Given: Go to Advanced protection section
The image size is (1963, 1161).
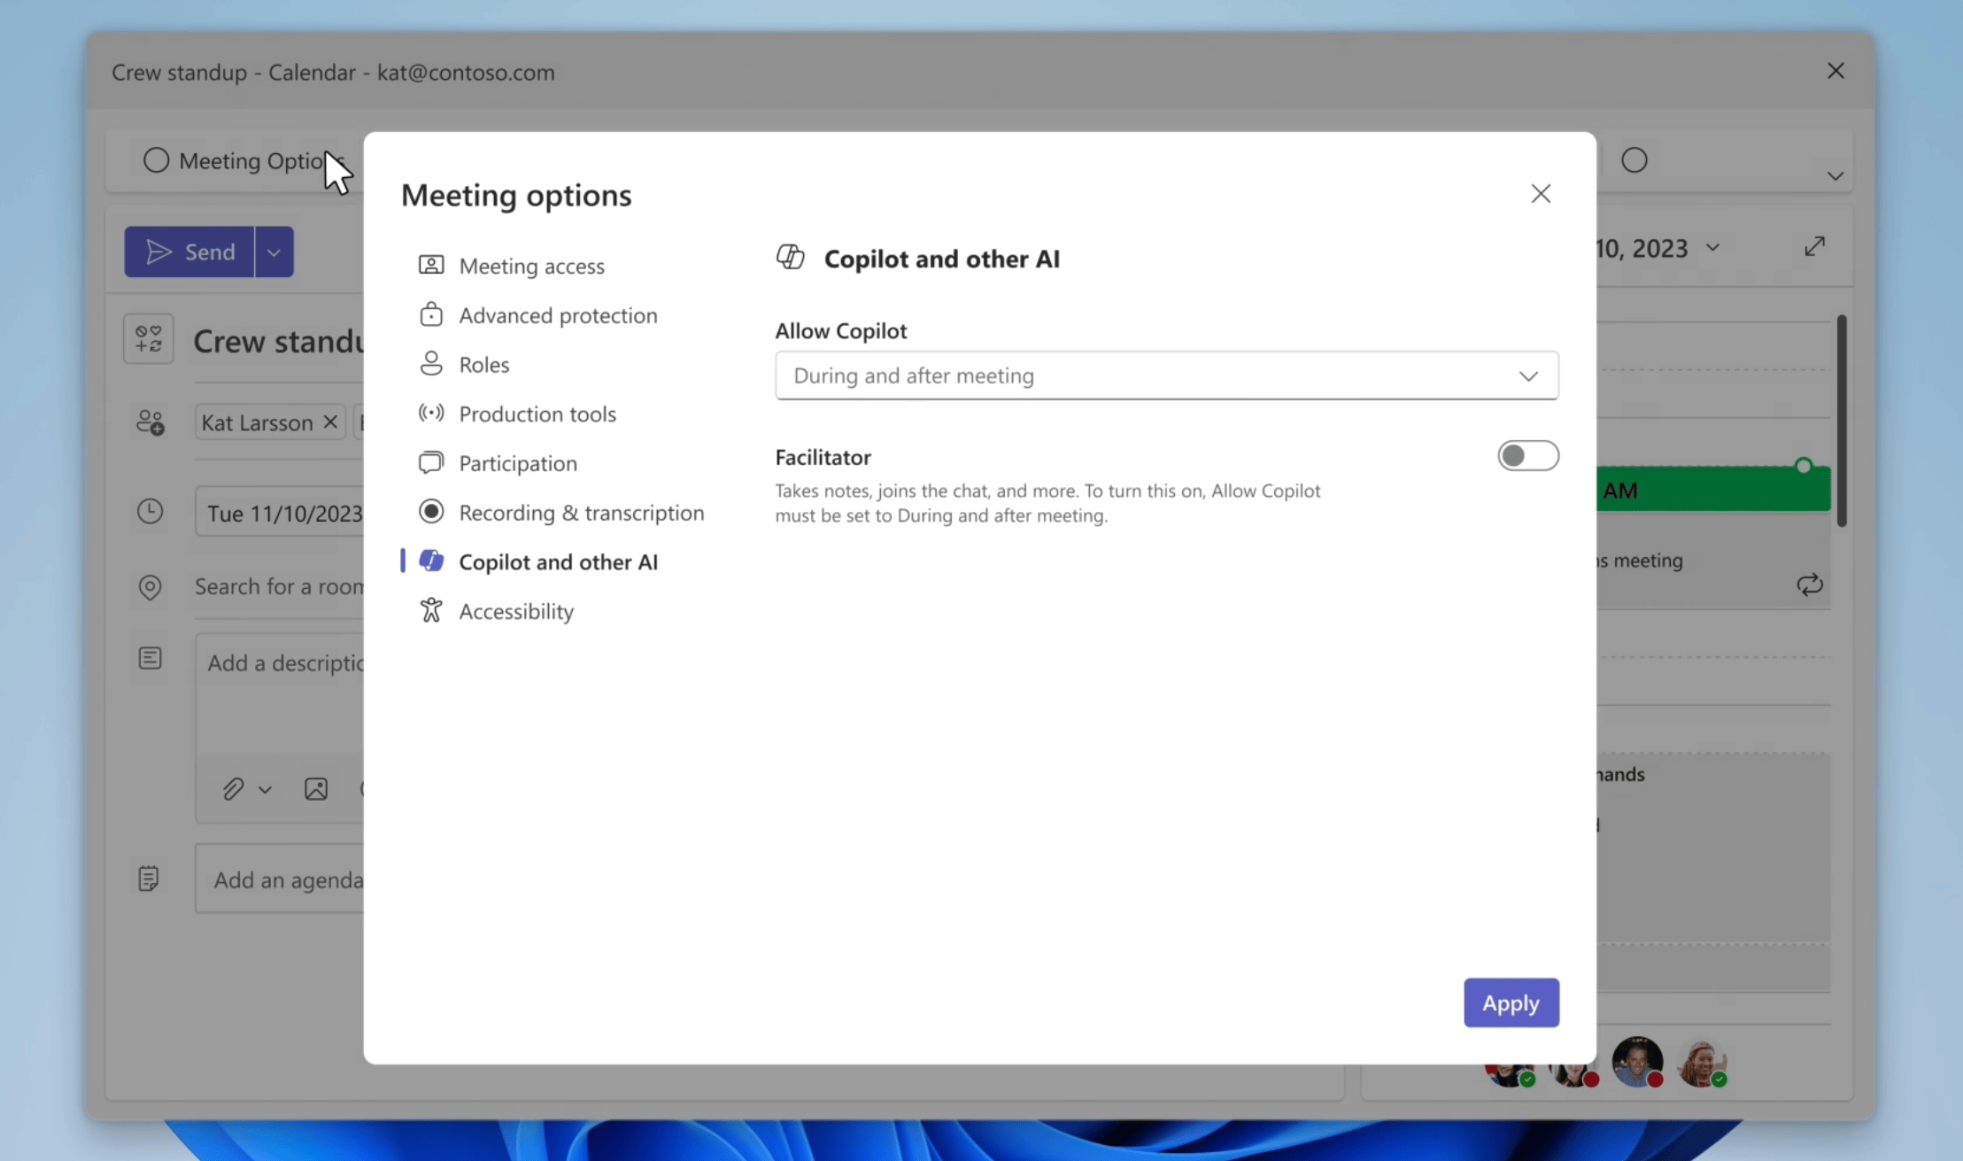Looking at the screenshot, I should click(x=557, y=315).
